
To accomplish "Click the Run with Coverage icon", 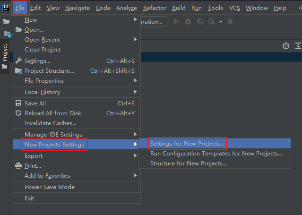I will click(200, 21).
